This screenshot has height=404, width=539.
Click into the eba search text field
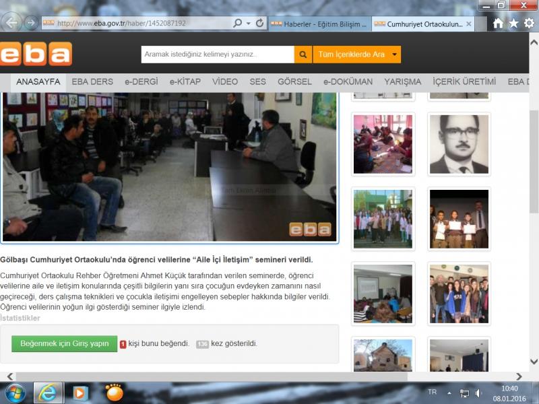click(217, 55)
